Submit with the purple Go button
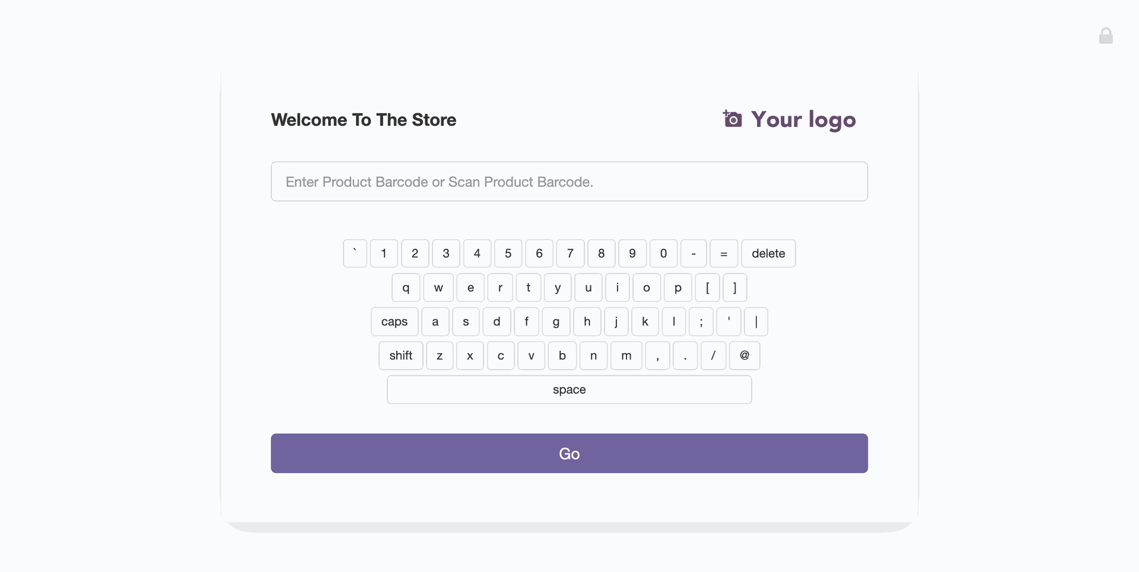The height and width of the screenshot is (572, 1139). click(569, 453)
